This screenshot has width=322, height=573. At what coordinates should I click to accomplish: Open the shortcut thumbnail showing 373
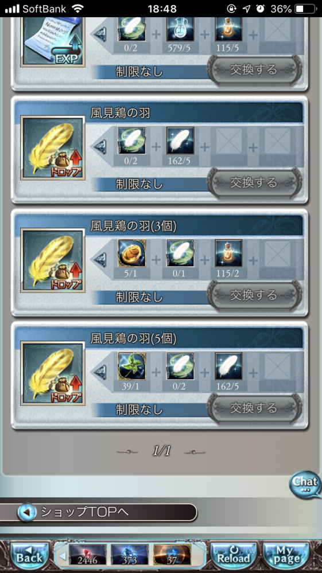tap(130, 555)
